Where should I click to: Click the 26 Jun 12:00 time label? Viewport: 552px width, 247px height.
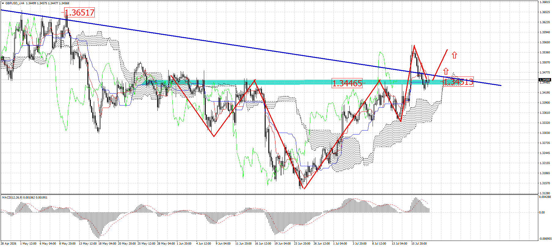click(x=322, y=244)
